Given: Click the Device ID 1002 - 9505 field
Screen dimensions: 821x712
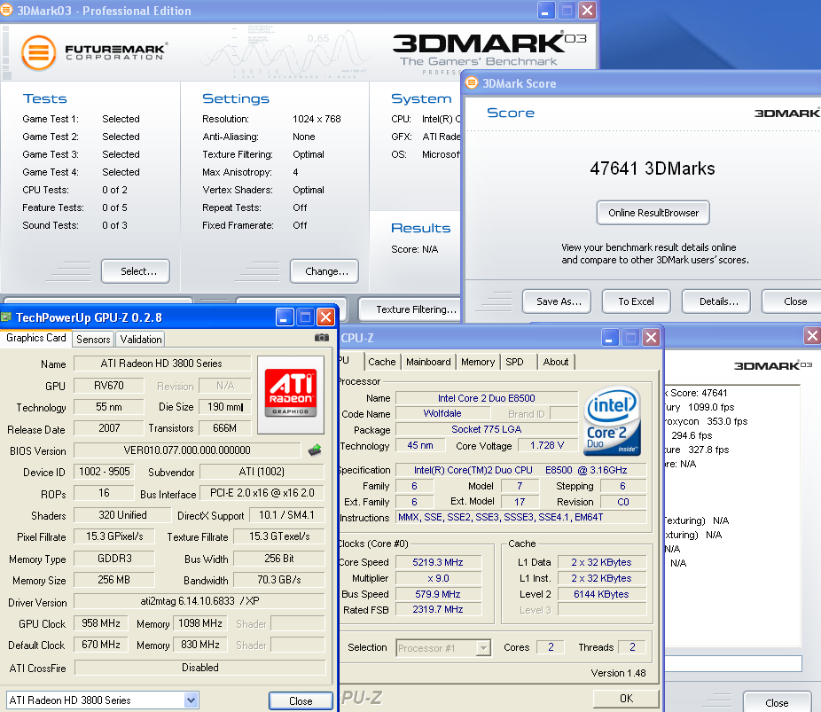Looking at the screenshot, I should [105, 472].
